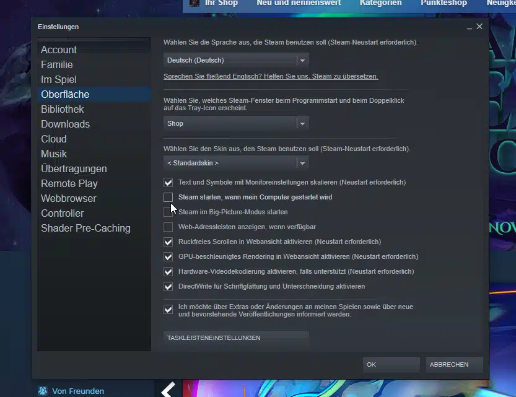
Task: Open the start window dropdown showing Shop
Action: (236, 123)
